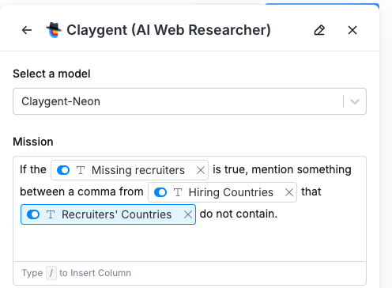The width and height of the screenshot is (392, 288).
Task: Click the text type icon in Missing recruiters
Action: pyautogui.click(x=81, y=170)
